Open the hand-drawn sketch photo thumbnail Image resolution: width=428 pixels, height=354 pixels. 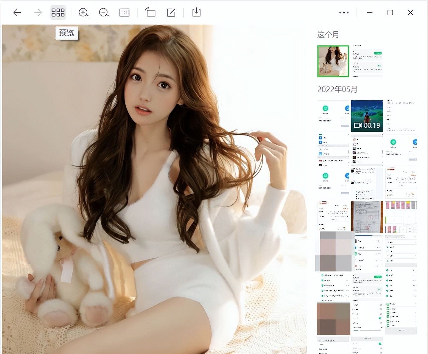[x=367, y=217]
